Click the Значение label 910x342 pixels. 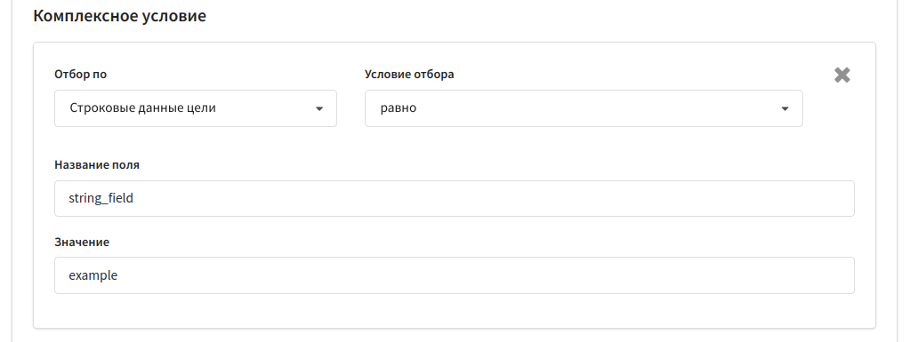click(x=82, y=242)
